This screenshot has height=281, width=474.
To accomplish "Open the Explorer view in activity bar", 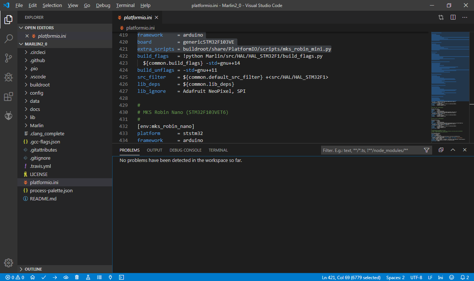I will (x=9, y=19).
